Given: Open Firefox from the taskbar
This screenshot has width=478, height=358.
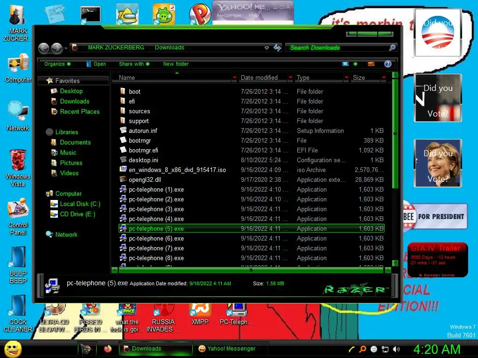Looking at the screenshot, I should pos(108,349).
